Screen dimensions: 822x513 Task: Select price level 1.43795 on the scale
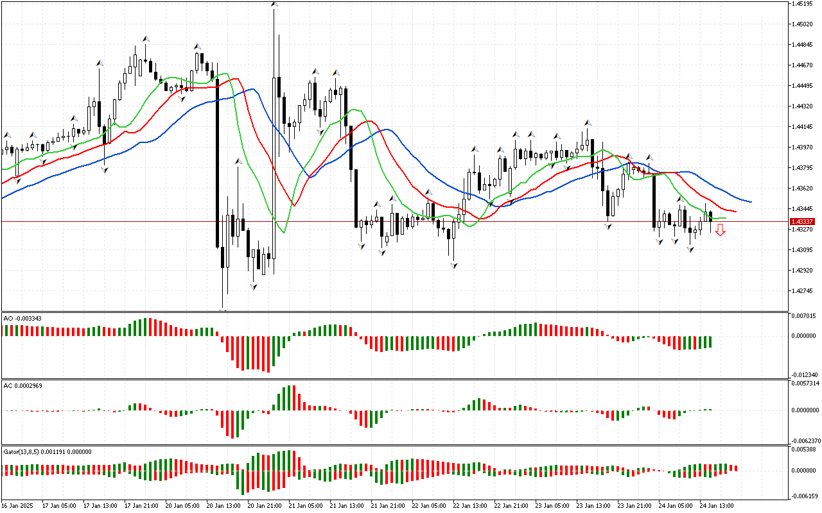tap(803, 168)
